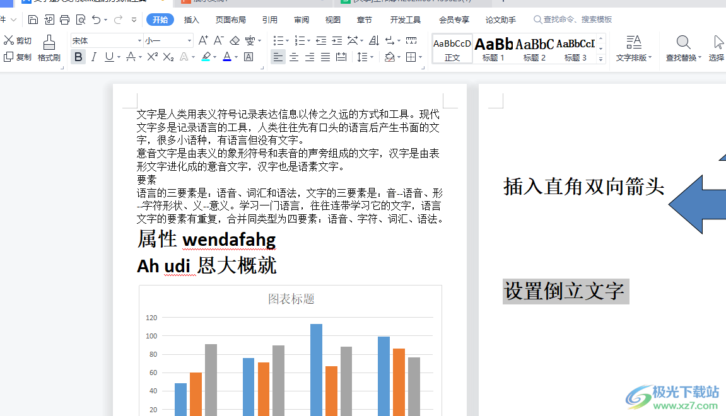Click the search commands box (查找命令)
Screen dimensions: 726x416
point(573,20)
